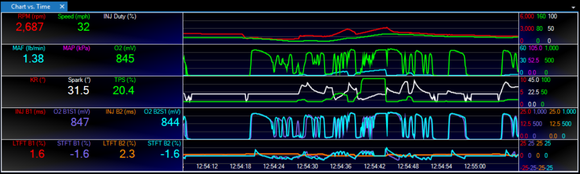Click the green 160 speed axis value
The height and width of the screenshot is (174, 580).
coord(541,16)
